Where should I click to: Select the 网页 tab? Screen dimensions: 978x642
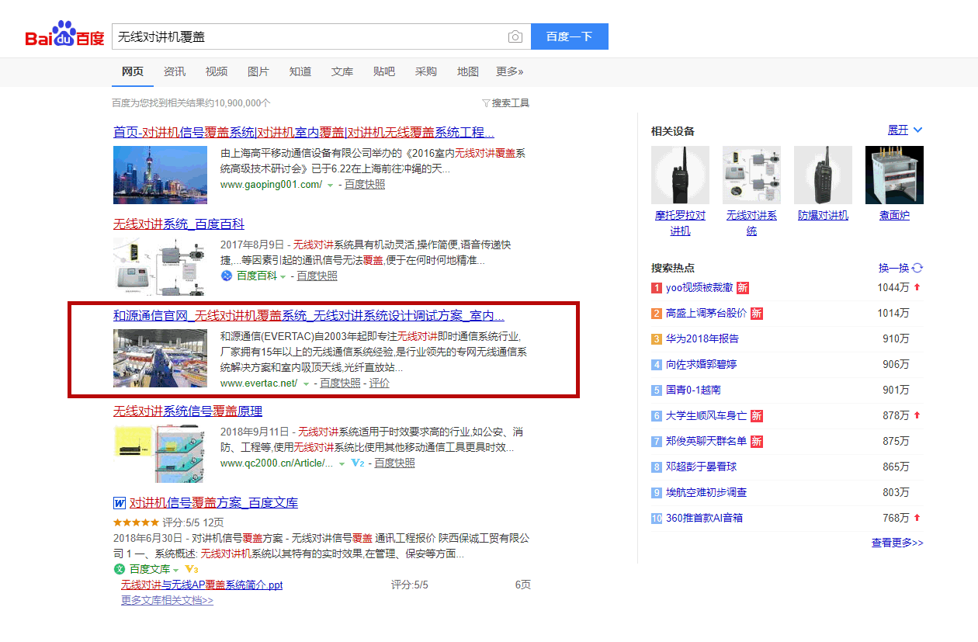[133, 71]
